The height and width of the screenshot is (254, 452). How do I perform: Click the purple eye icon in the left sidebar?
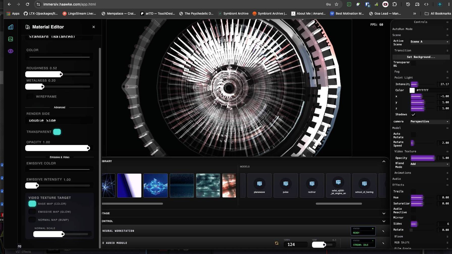11,51
